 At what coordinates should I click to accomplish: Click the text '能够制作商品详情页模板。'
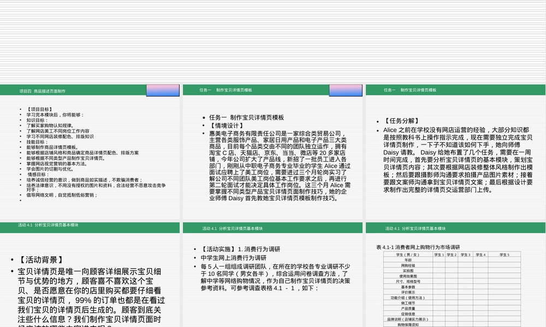click(x=52, y=147)
